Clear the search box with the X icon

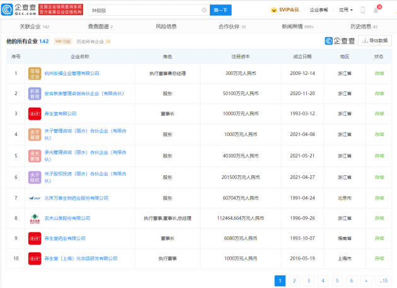204,10
